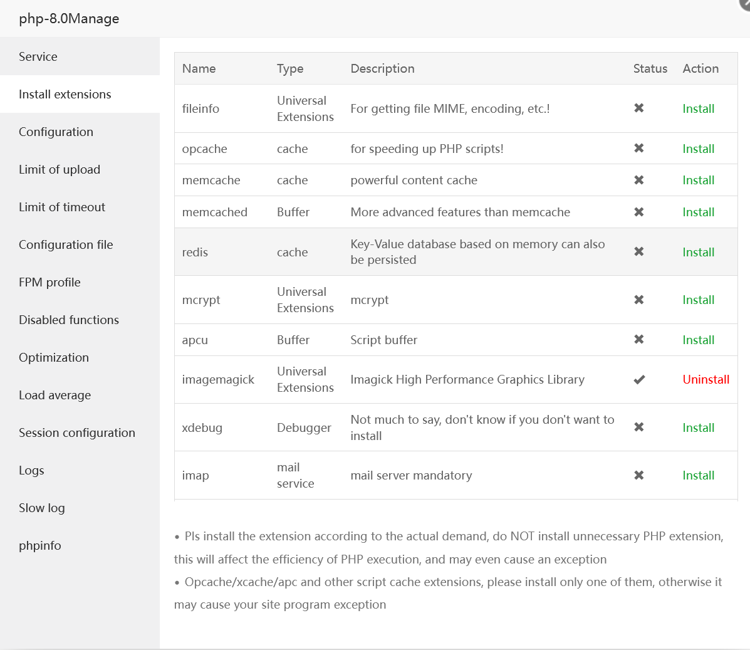Open the phpinfo page

tap(40, 545)
